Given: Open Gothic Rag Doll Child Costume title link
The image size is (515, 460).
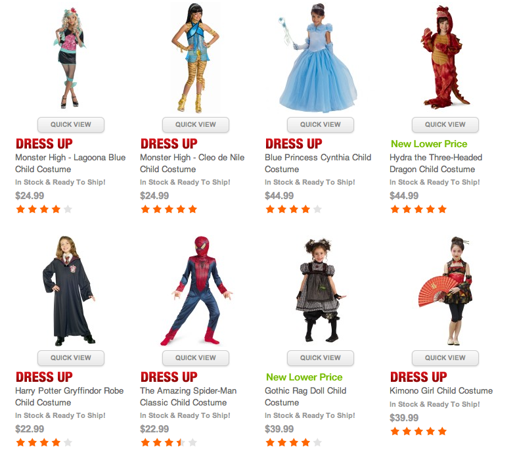Looking at the screenshot, I should click(305, 397).
